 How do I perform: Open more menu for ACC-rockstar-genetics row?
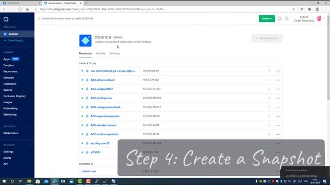pos(278,134)
